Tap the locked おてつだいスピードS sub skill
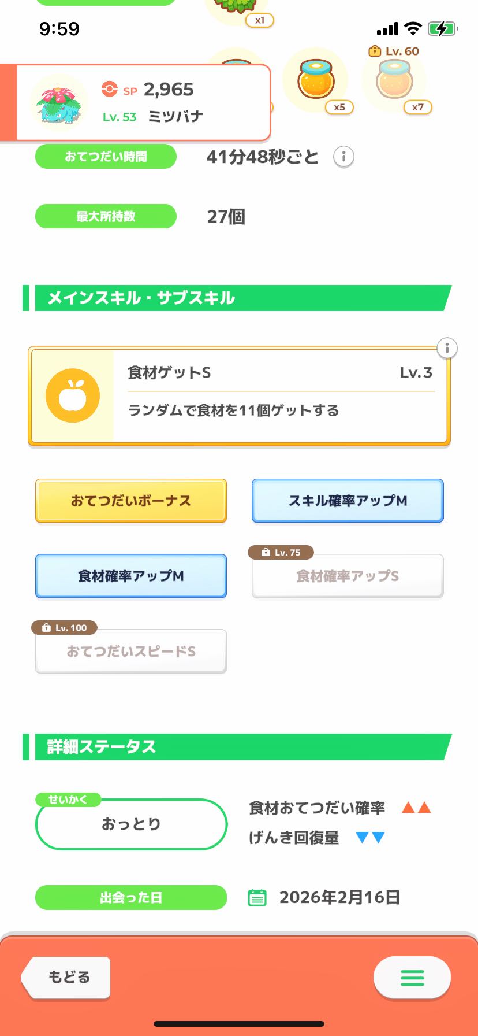 click(131, 652)
